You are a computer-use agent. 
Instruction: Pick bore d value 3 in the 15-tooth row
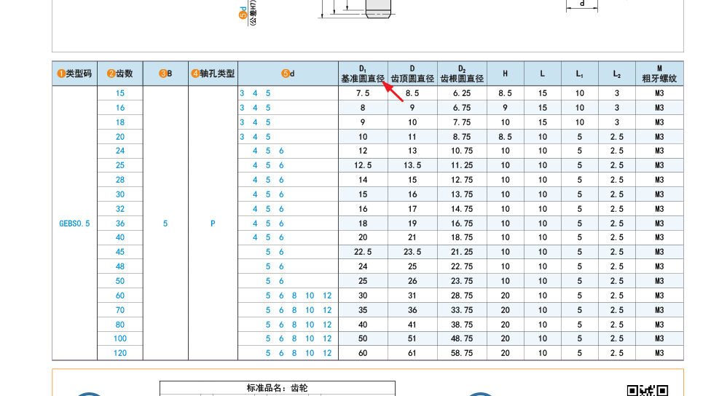pos(242,93)
